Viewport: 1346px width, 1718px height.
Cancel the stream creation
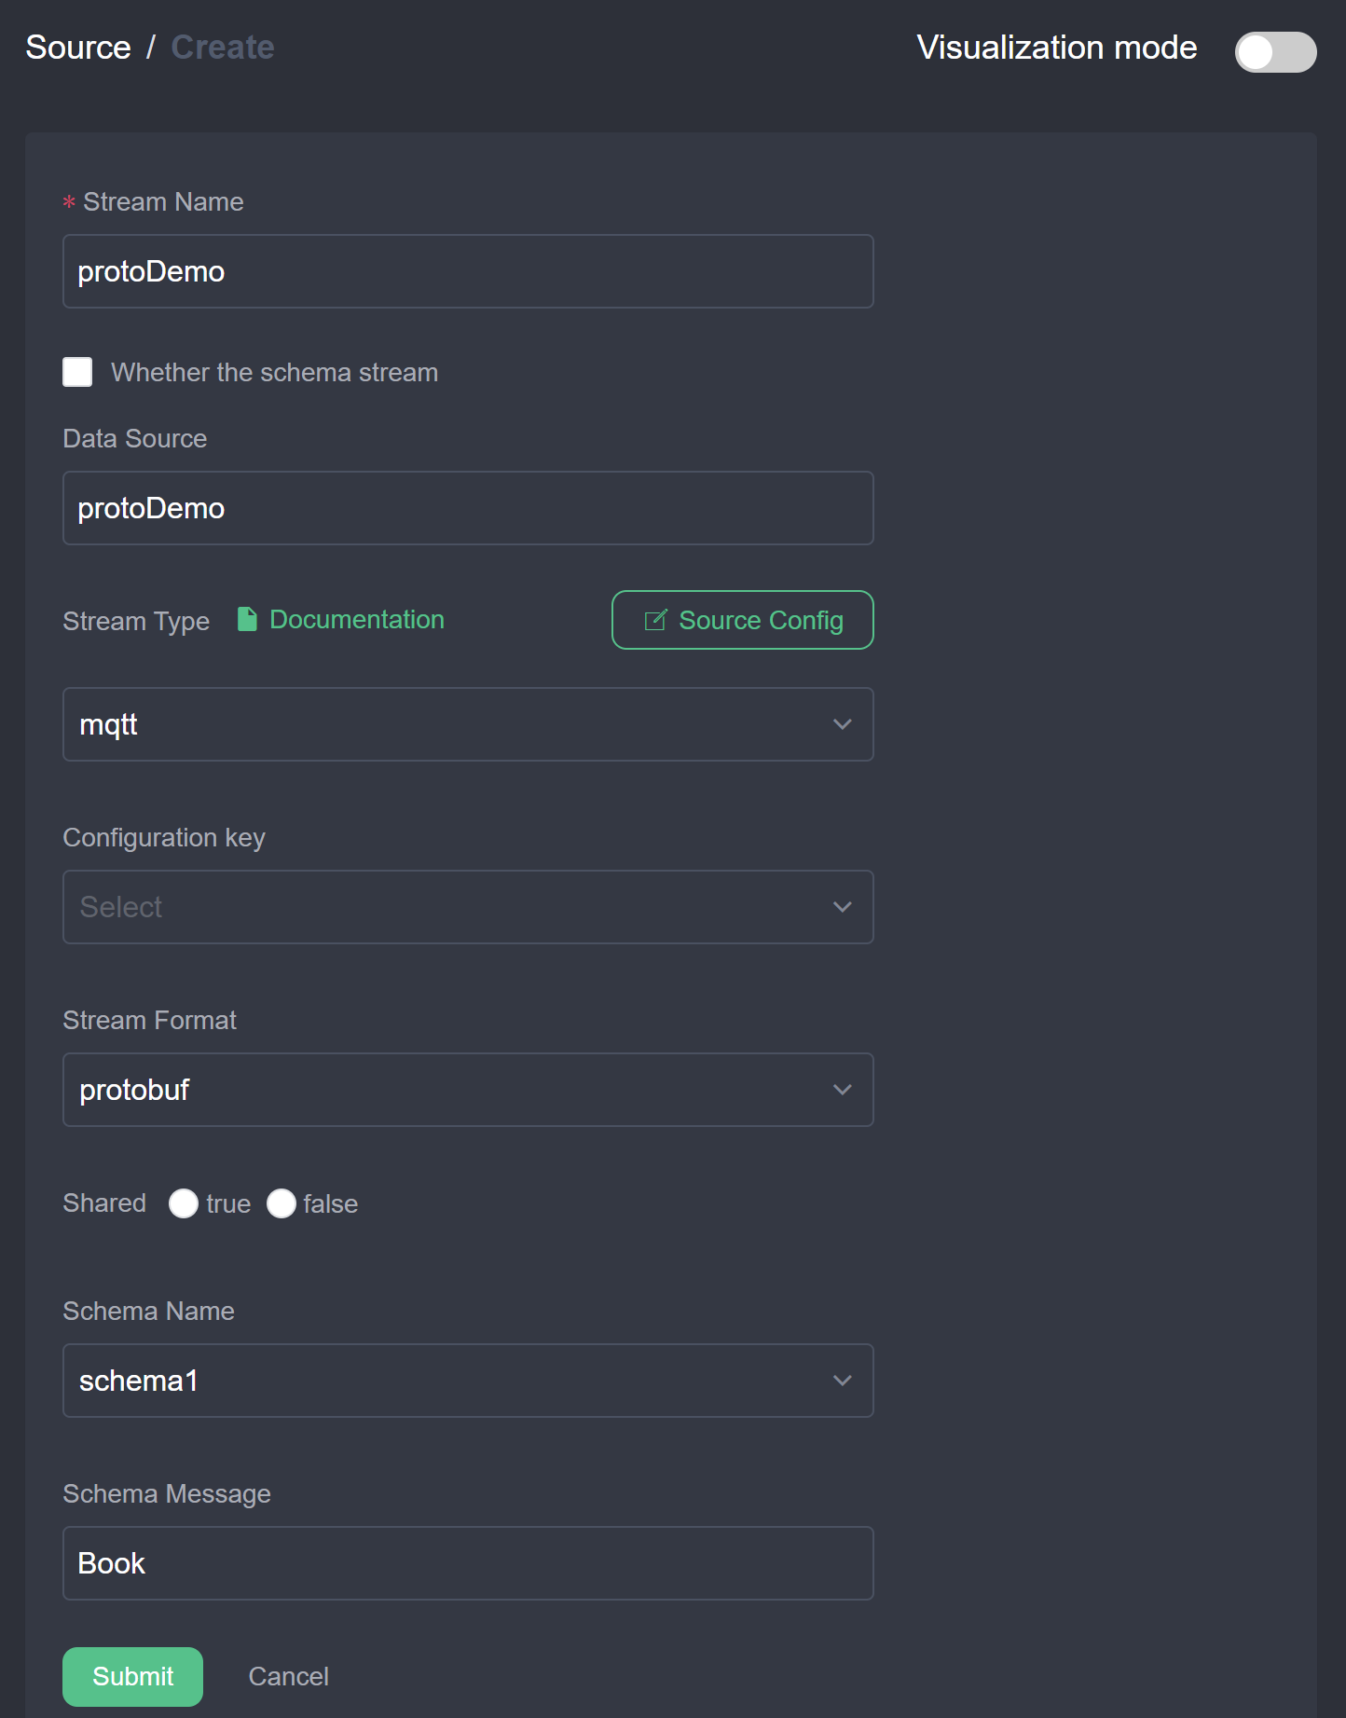click(288, 1676)
